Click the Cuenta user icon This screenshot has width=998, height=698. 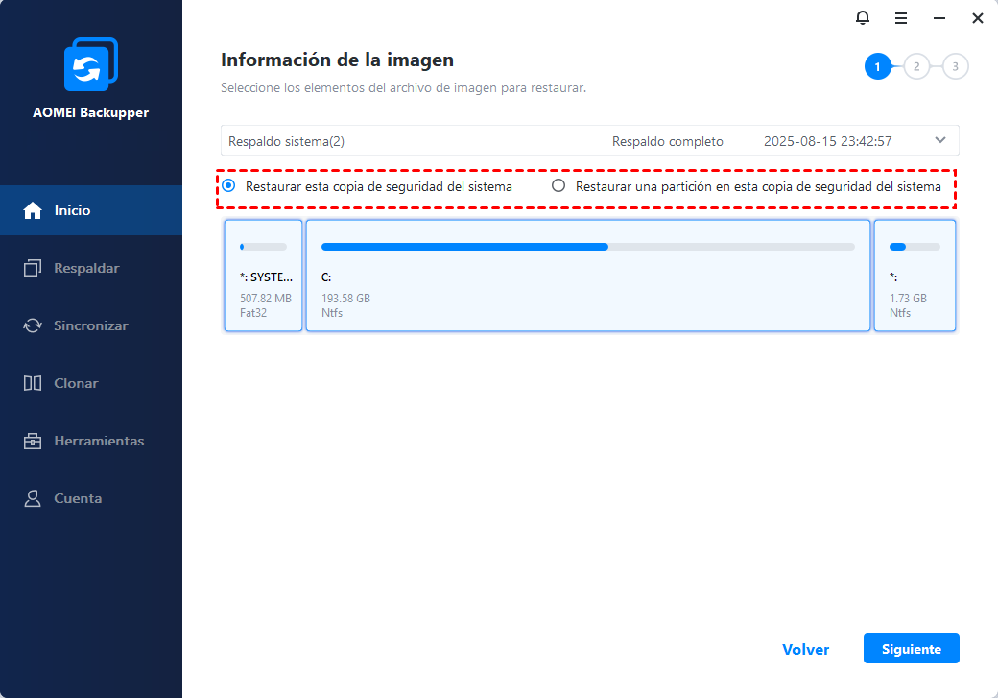click(x=33, y=498)
